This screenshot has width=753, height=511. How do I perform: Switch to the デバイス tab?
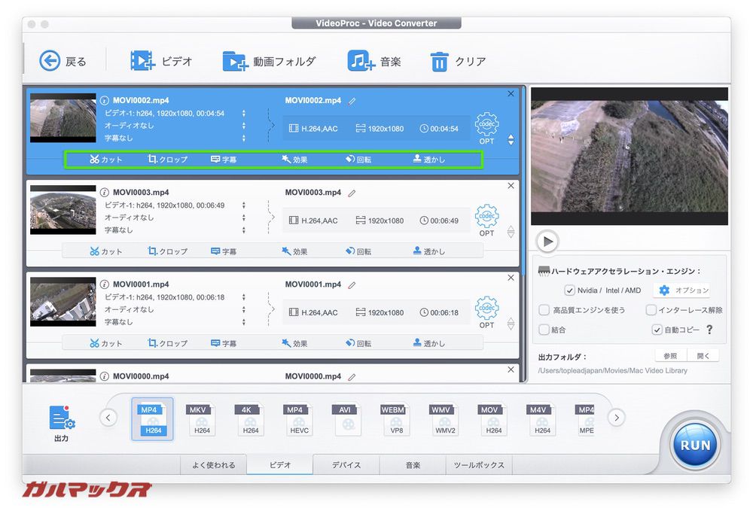click(346, 465)
